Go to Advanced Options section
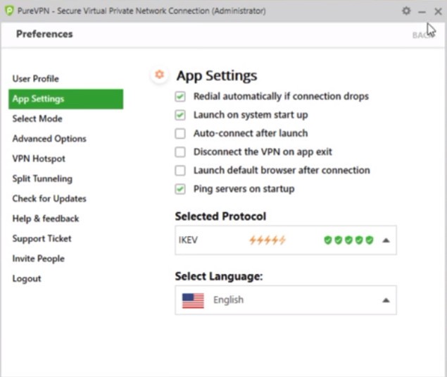447x377 pixels. 49,139
